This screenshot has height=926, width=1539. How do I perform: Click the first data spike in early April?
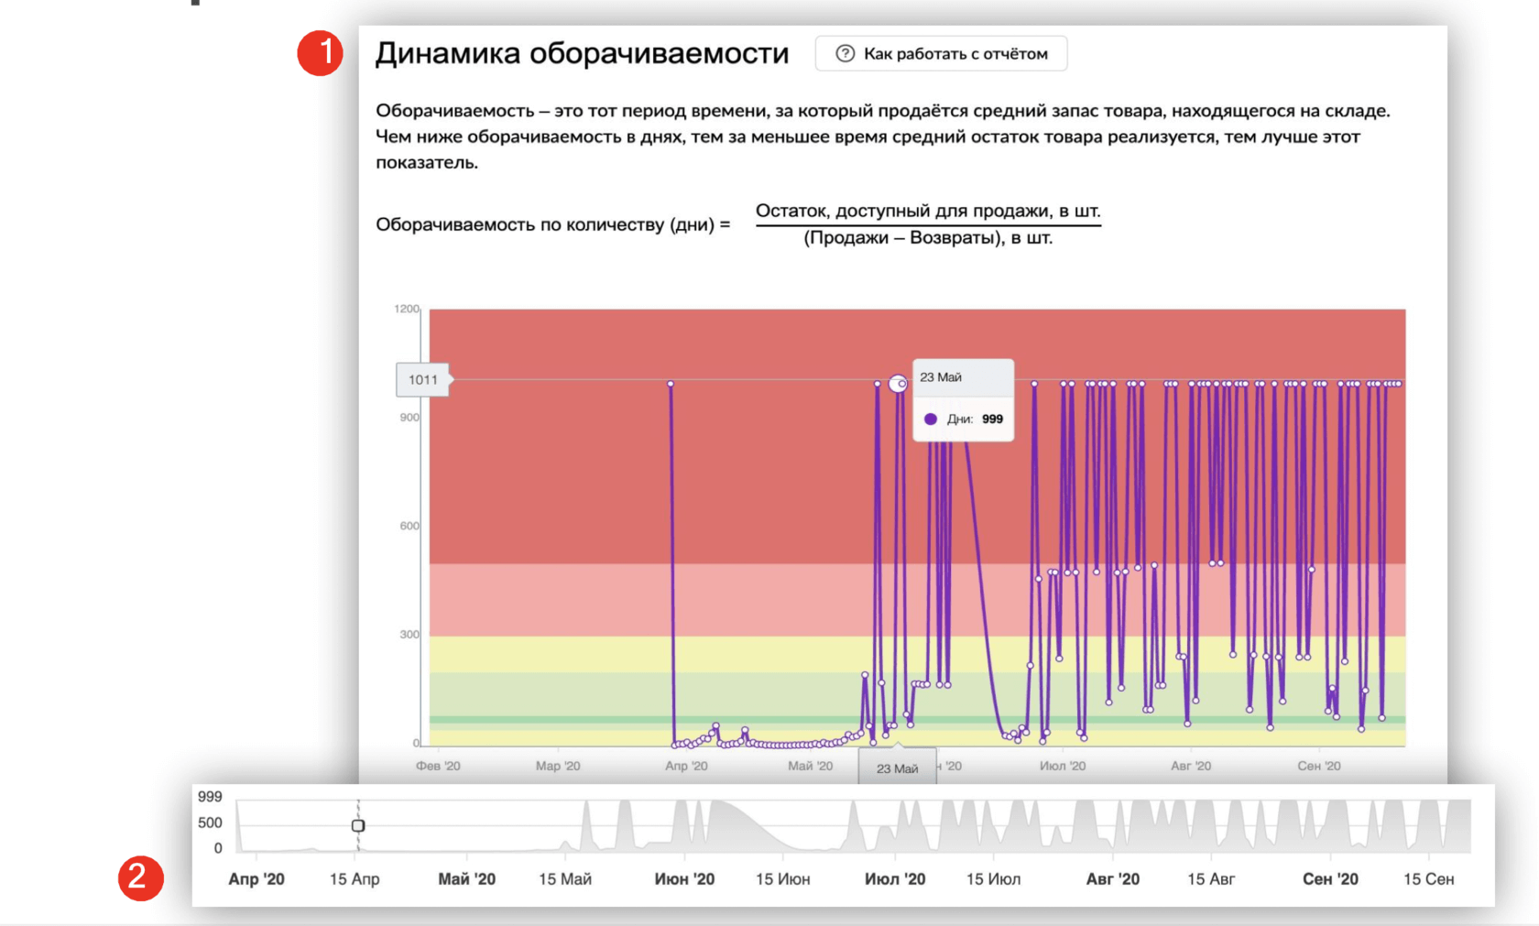click(671, 384)
